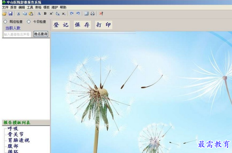Screen dimensions: 232x153
Task: Copy selection via copy toolbar icon
Action: pos(25,14)
